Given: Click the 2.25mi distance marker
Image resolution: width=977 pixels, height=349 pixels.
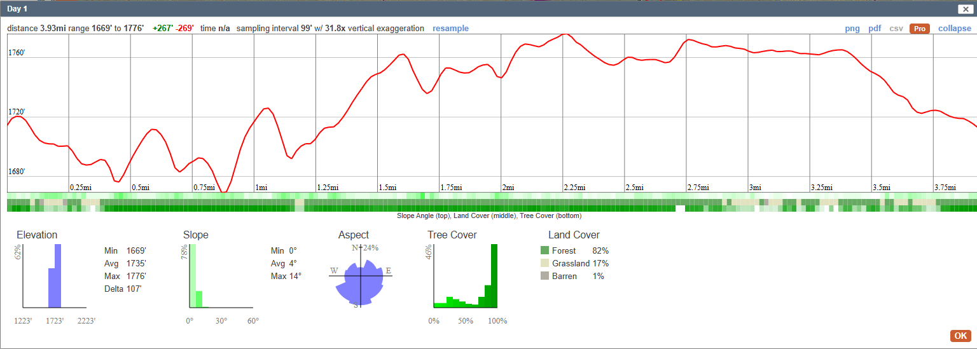Looking at the screenshot, I should pyautogui.click(x=574, y=188).
